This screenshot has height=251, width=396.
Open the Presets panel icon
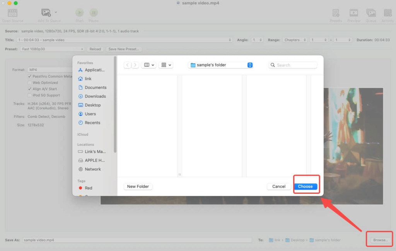pyautogui.click(x=336, y=12)
